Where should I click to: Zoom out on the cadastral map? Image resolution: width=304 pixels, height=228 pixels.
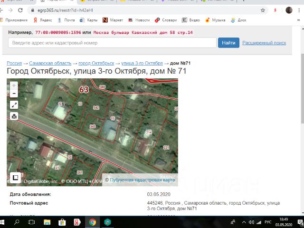(14, 94)
